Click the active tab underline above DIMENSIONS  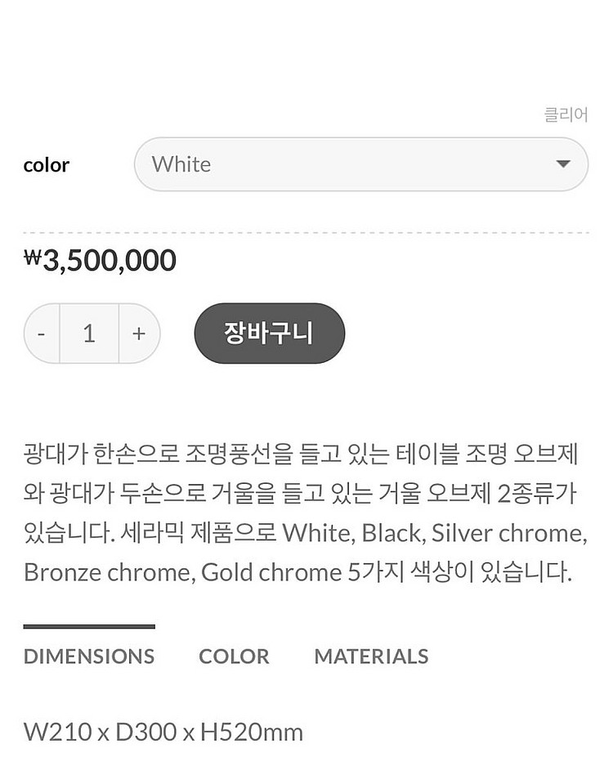tap(89, 627)
